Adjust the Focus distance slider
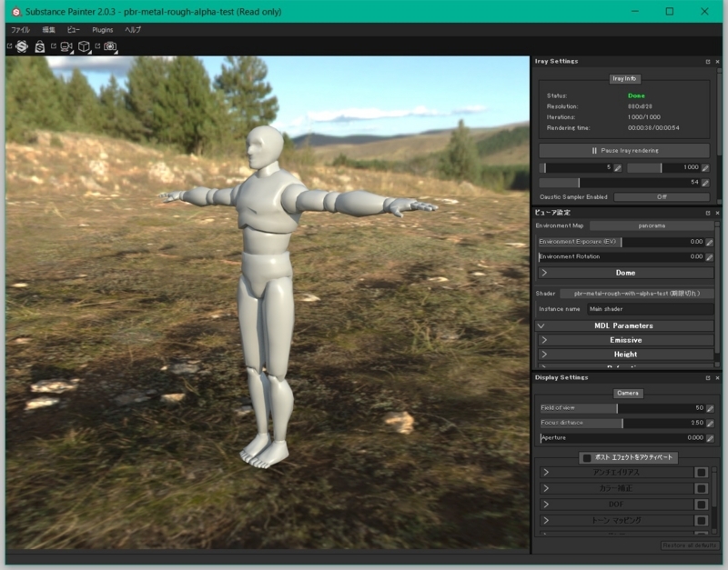Image resolution: width=728 pixels, height=570 pixels. click(622, 423)
